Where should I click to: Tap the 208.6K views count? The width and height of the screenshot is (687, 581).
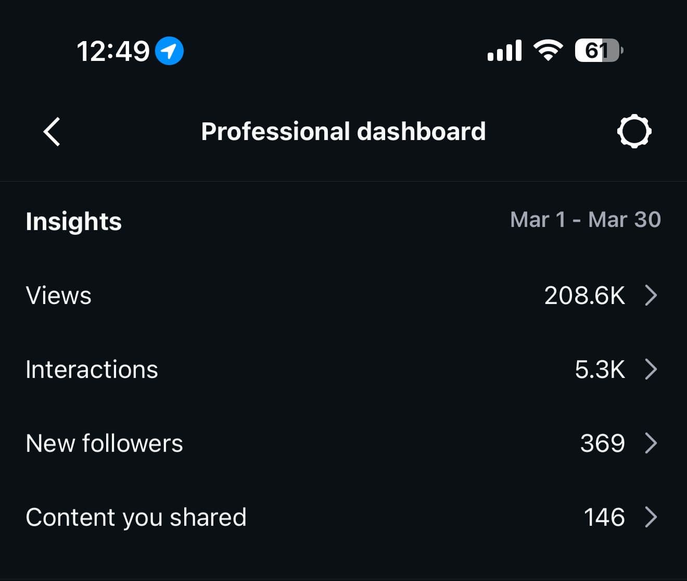pos(584,295)
